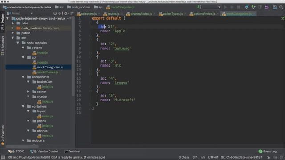Open Project panel settings gear
Screen dimensions: 285x160
(x=65, y=13)
